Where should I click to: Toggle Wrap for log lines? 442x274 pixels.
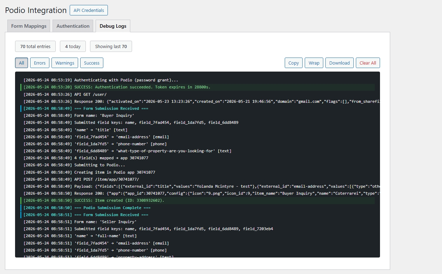click(314, 63)
